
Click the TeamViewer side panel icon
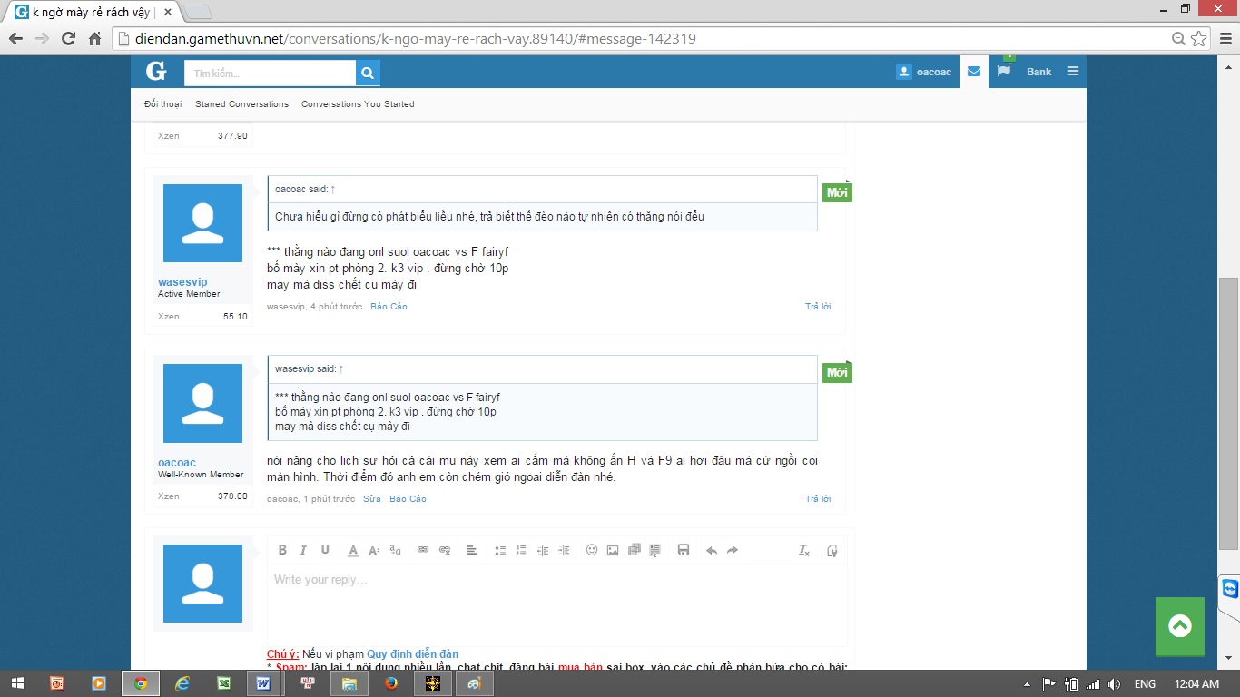(x=1229, y=589)
